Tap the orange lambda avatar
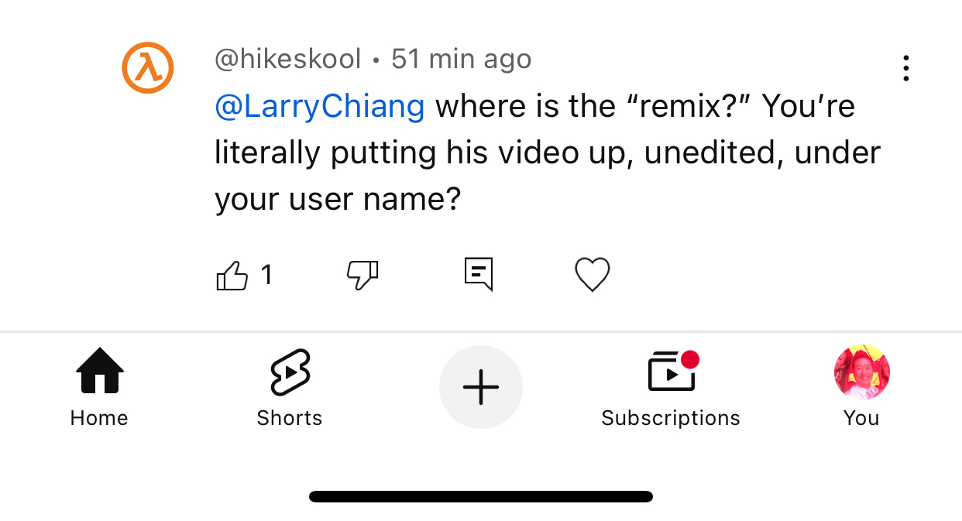The image size is (962, 521). click(x=147, y=68)
